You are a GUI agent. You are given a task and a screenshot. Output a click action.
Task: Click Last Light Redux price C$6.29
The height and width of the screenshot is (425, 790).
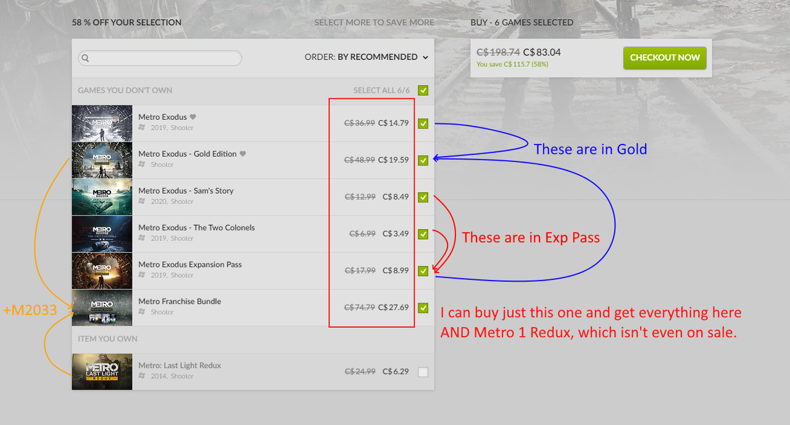click(x=396, y=371)
